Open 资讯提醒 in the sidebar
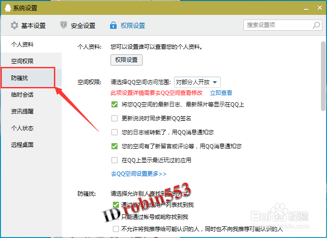The height and width of the screenshot is (238, 327). [x=31, y=111]
